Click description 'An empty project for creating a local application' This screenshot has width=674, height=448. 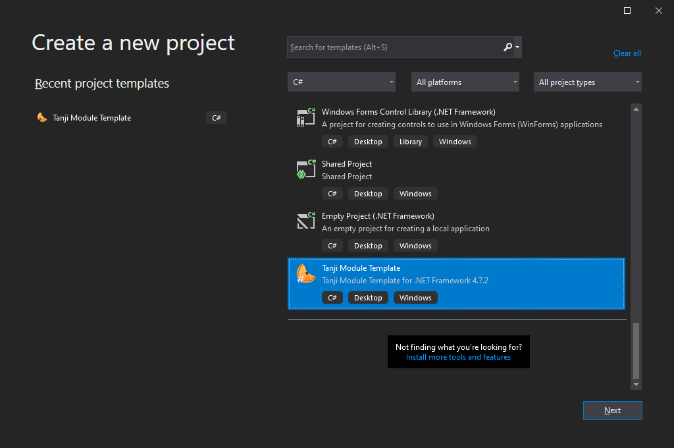pyautogui.click(x=405, y=229)
